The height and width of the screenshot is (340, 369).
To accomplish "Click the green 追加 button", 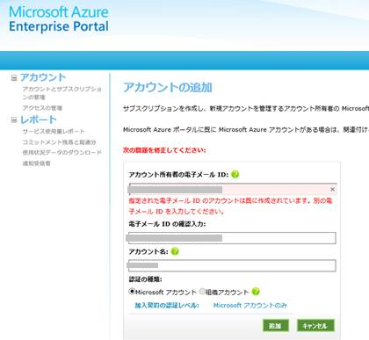I will click(275, 326).
